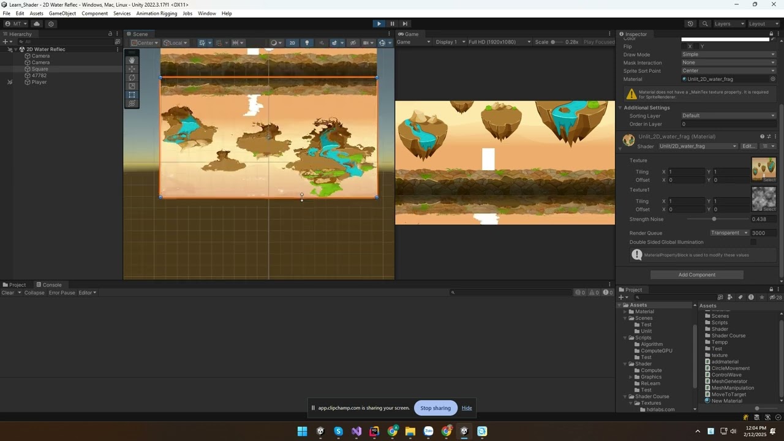Select the Hand (view) tool in Scene
784x441 pixels.
pos(132,60)
